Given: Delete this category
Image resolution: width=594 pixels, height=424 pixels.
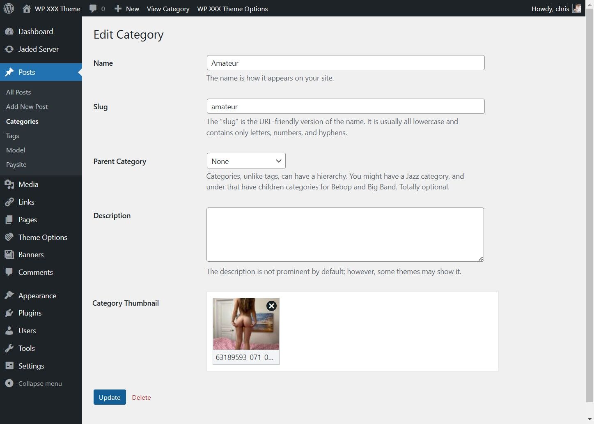Looking at the screenshot, I should [141, 397].
